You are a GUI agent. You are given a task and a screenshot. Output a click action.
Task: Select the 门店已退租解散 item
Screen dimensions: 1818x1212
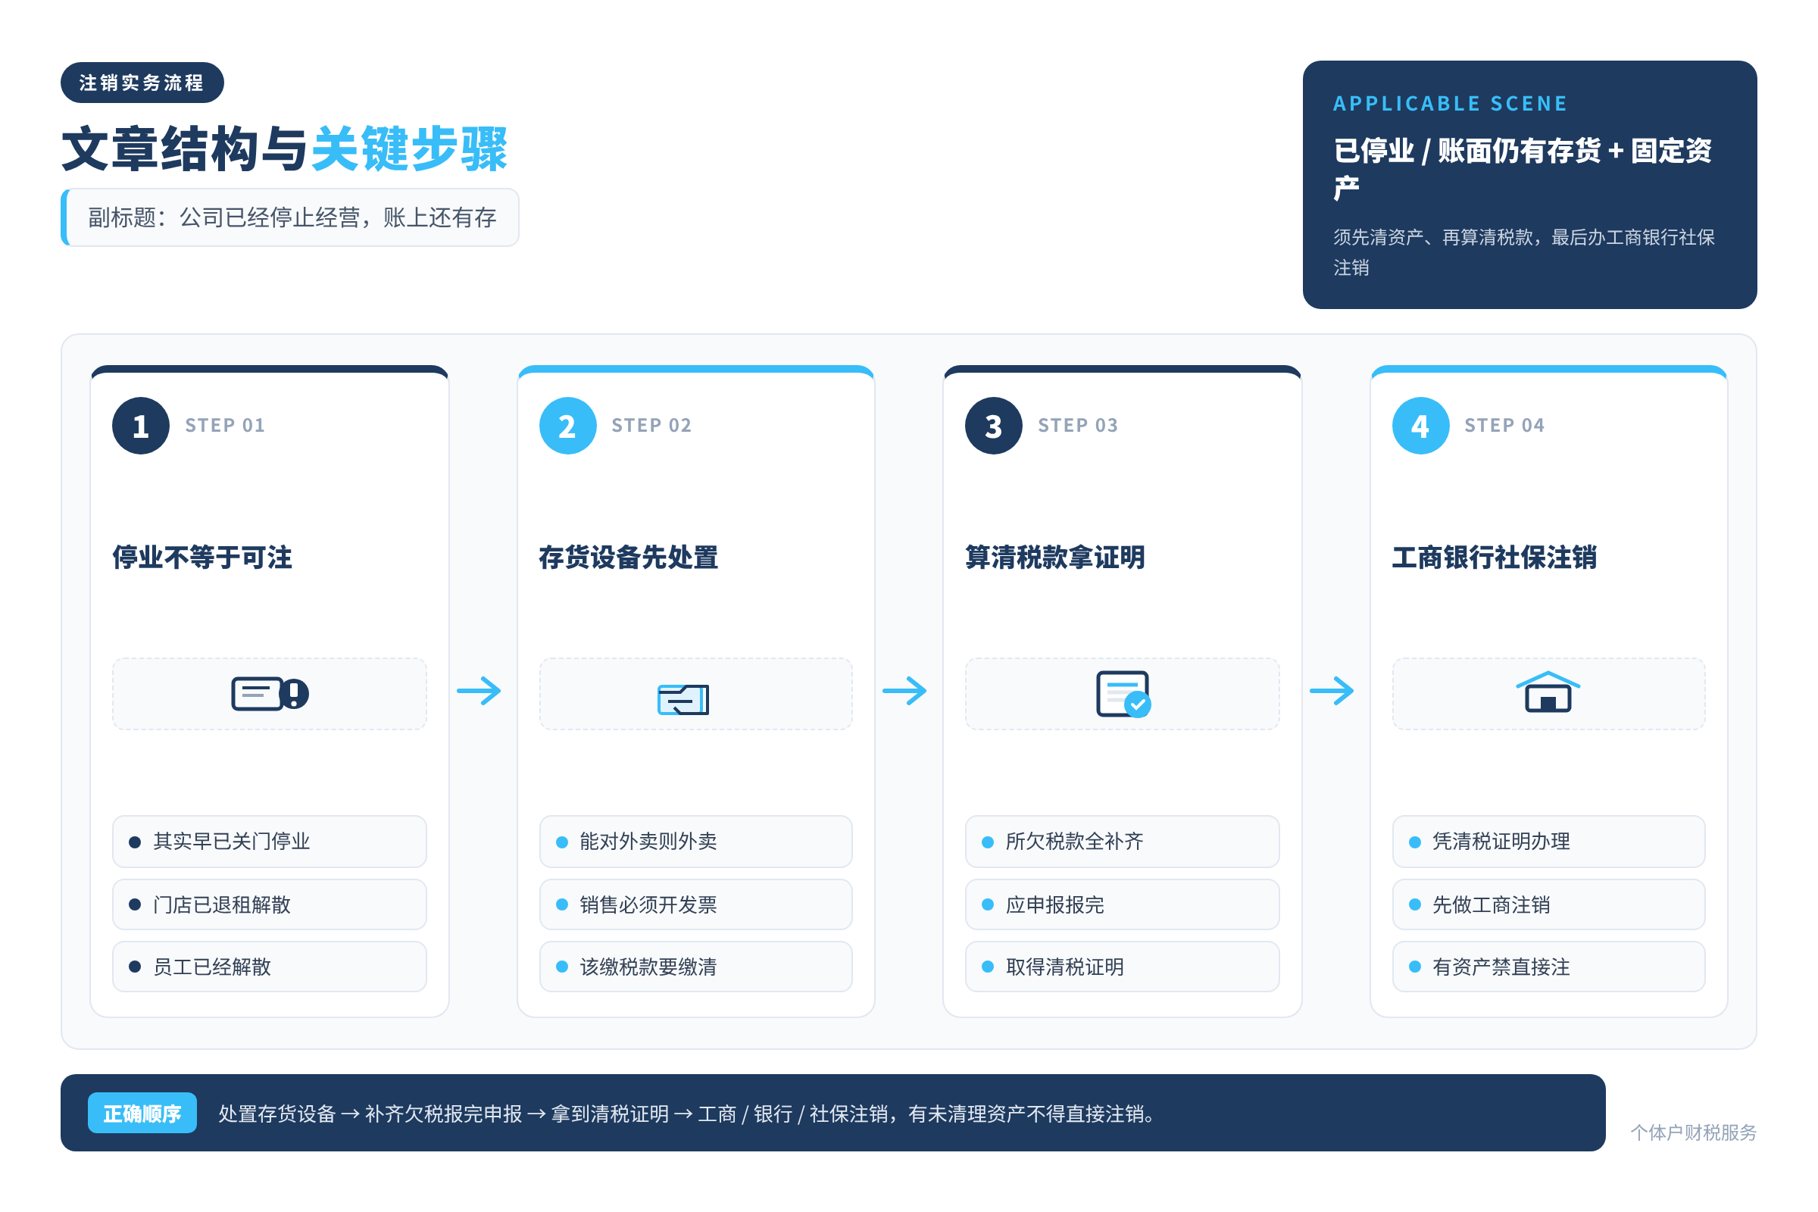tap(270, 904)
